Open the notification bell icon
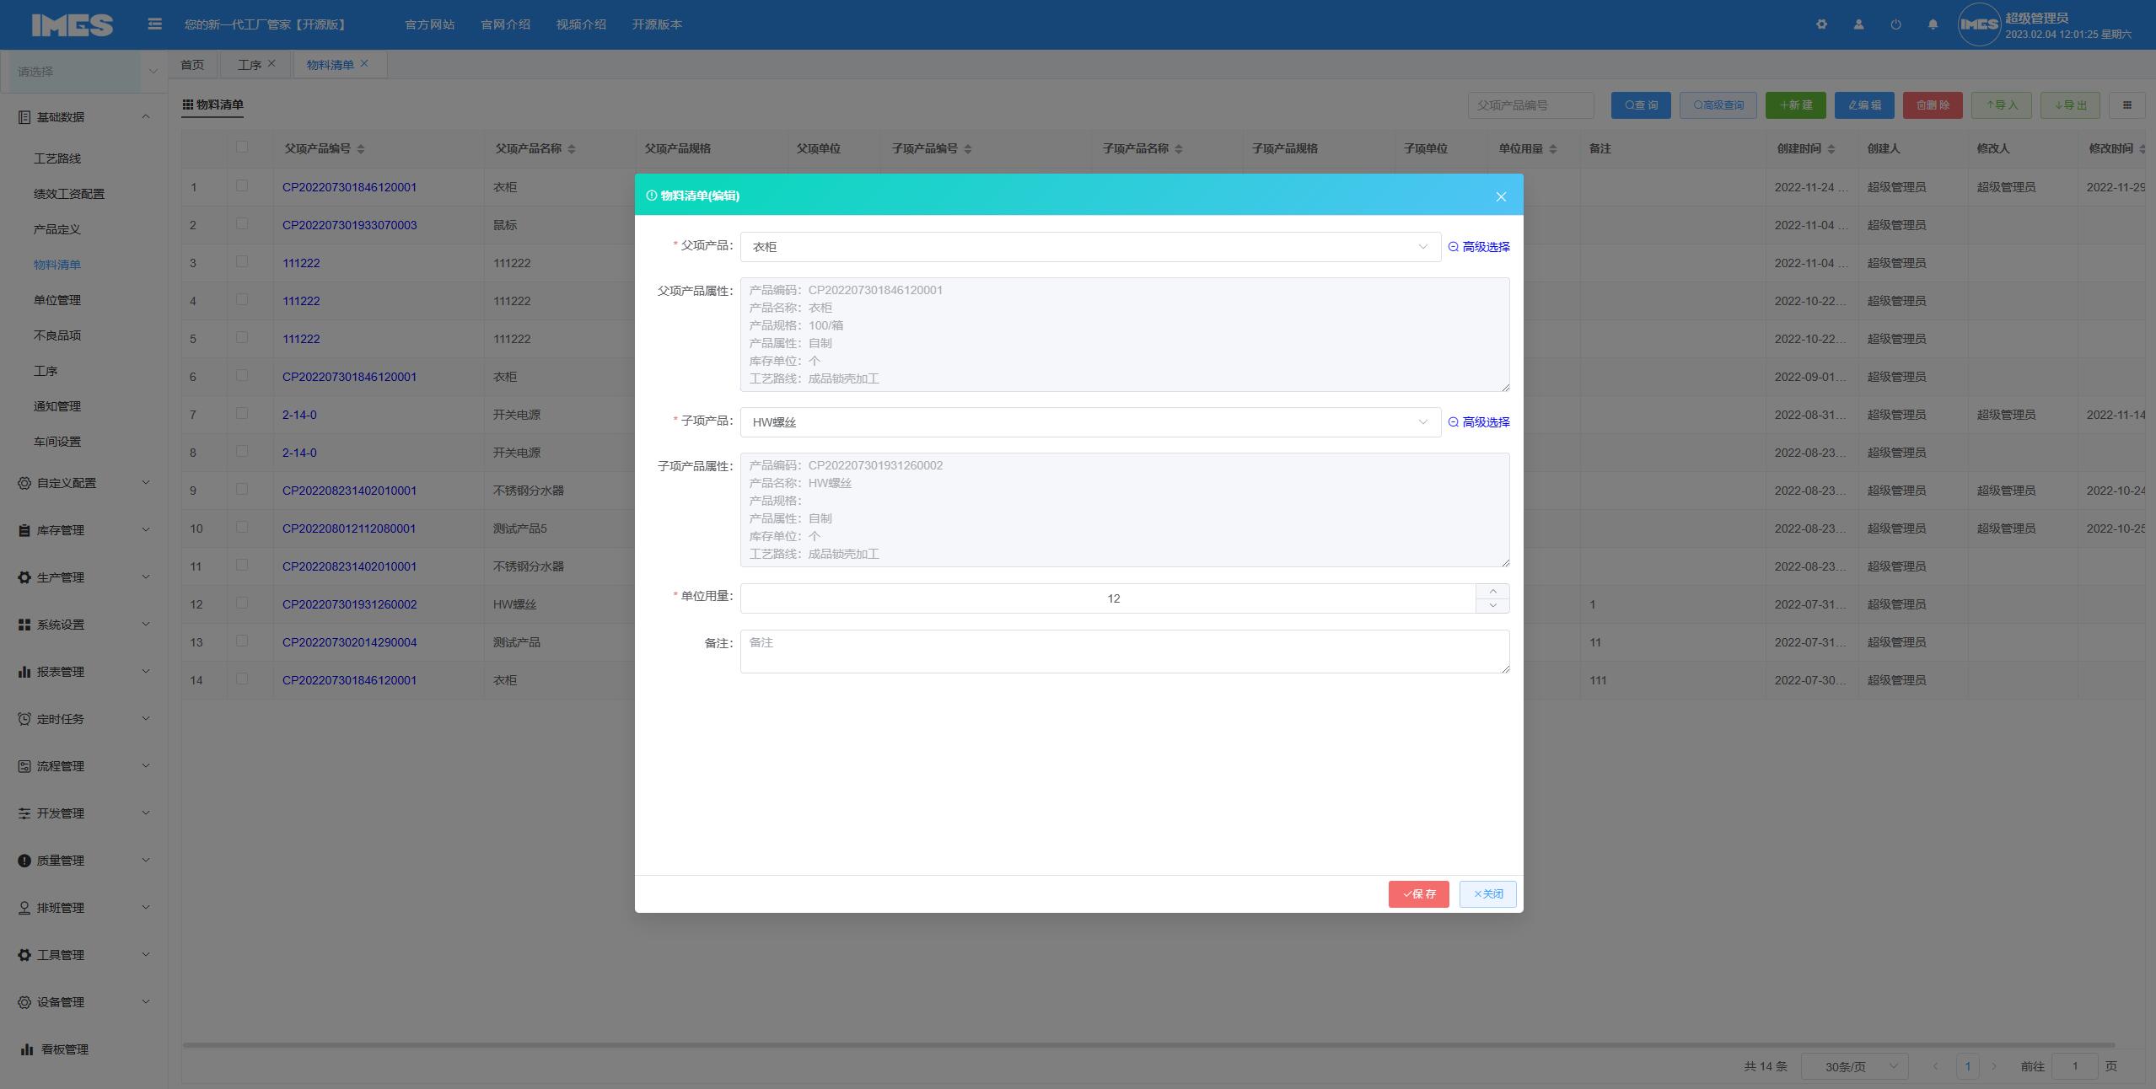 coord(1933,24)
